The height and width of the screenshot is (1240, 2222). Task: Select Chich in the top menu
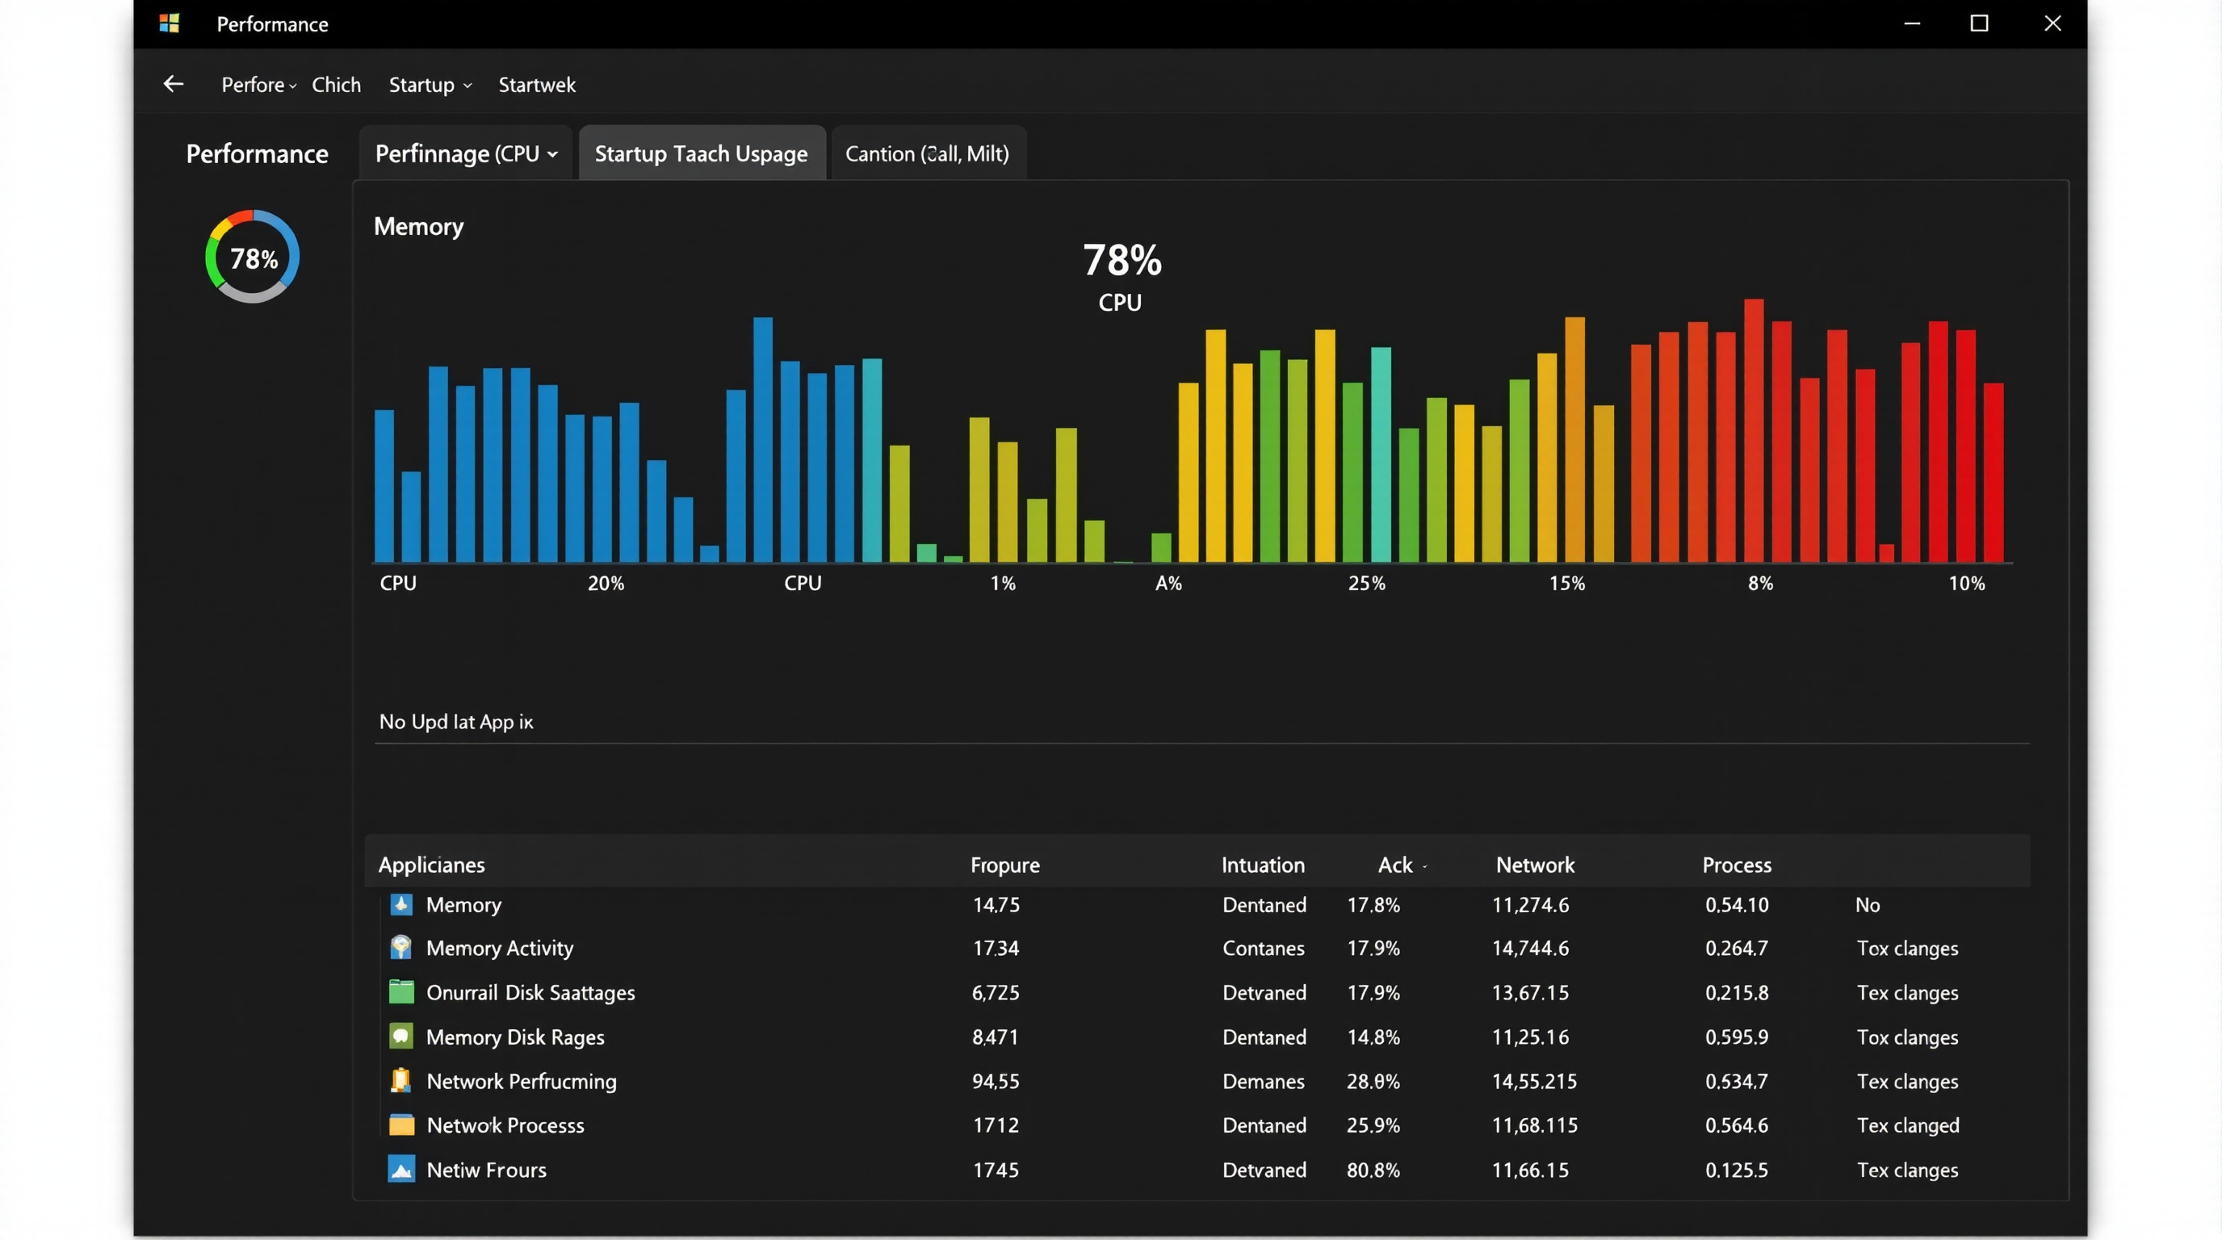337,85
